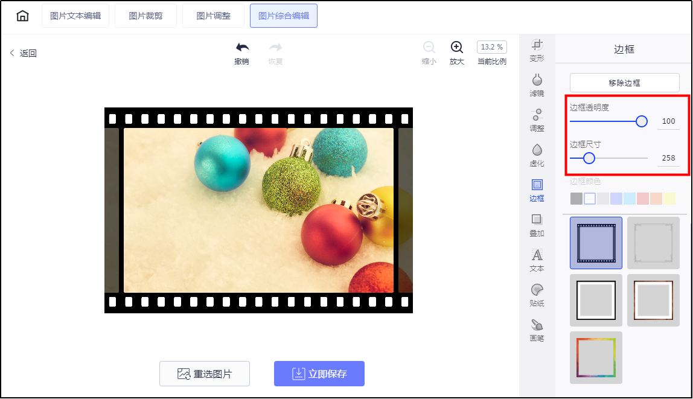Screen dimensions: 693x399
Task: Select the 画笔 (brush) tool
Action: (x=537, y=330)
